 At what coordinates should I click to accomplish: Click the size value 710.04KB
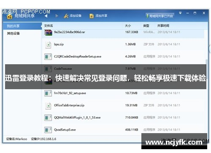(132, 117)
